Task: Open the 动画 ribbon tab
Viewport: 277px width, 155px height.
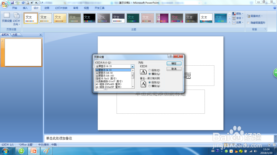Action: [x=47, y=8]
